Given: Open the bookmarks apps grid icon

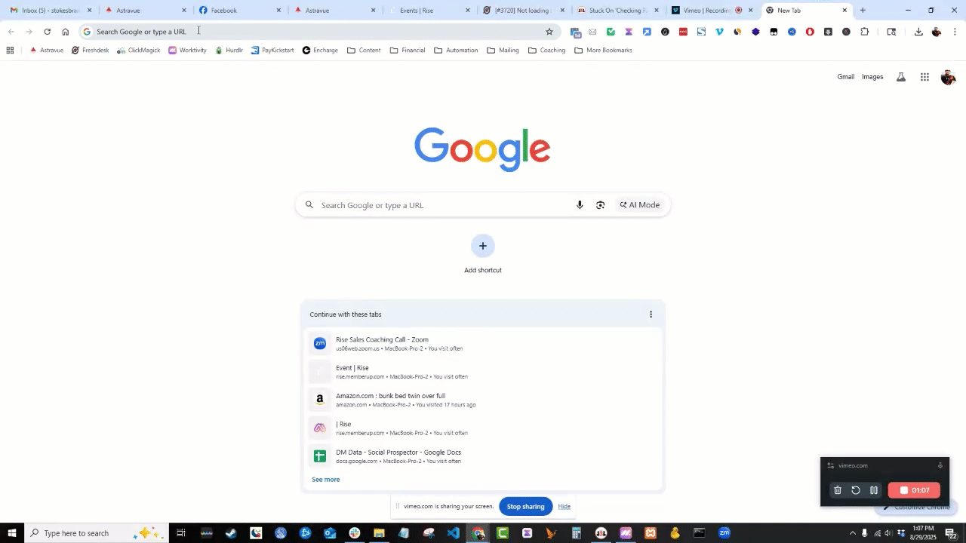Looking at the screenshot, I should 10,51.
